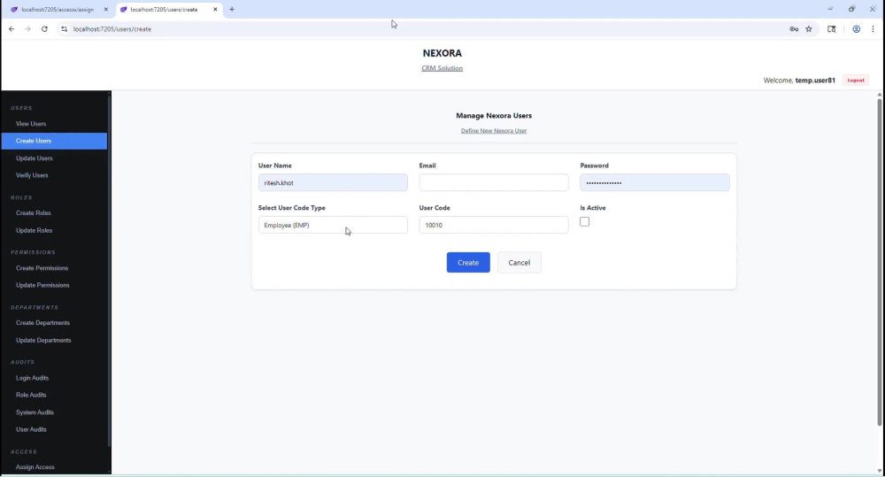Viewport: 885px width, 477px height.
Task: Open Create Departments page
Action: [42, 323]
